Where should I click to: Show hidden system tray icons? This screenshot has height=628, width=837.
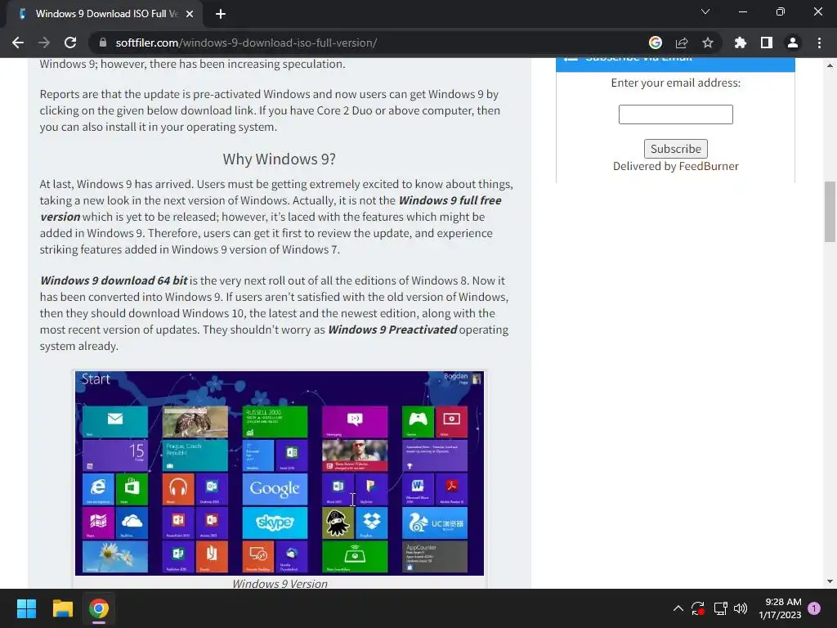click(678, 608)
